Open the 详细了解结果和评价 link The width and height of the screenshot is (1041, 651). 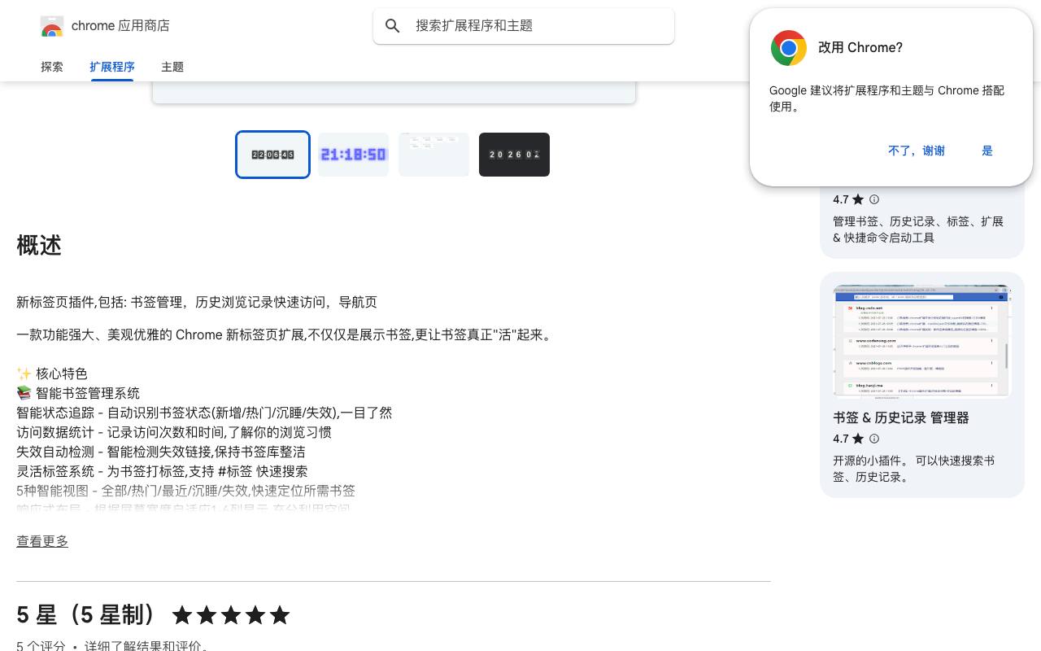coord(146,646)
